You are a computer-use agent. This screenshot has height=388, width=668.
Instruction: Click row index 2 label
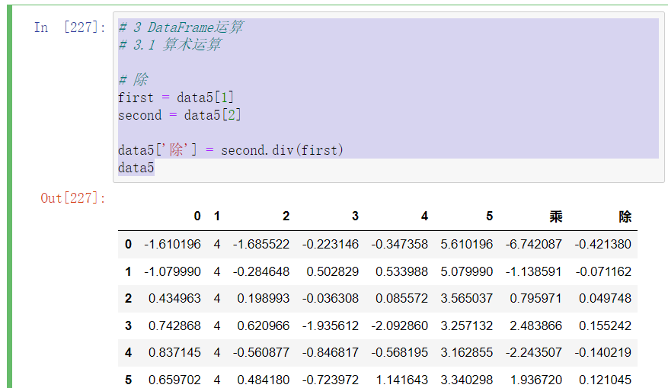tap(128, 299)
